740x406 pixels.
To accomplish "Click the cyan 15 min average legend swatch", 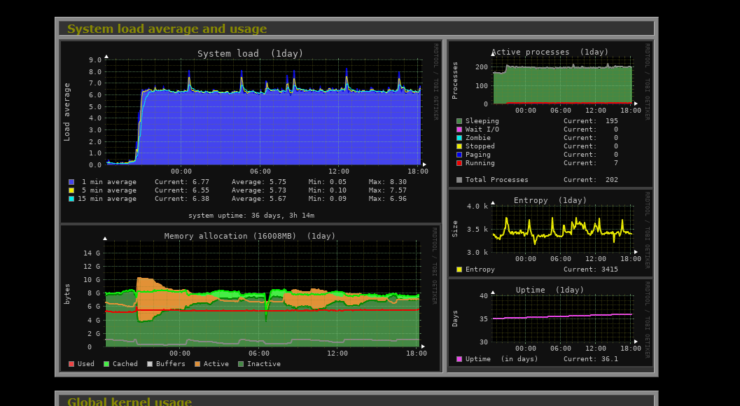I will coord(71,199).
